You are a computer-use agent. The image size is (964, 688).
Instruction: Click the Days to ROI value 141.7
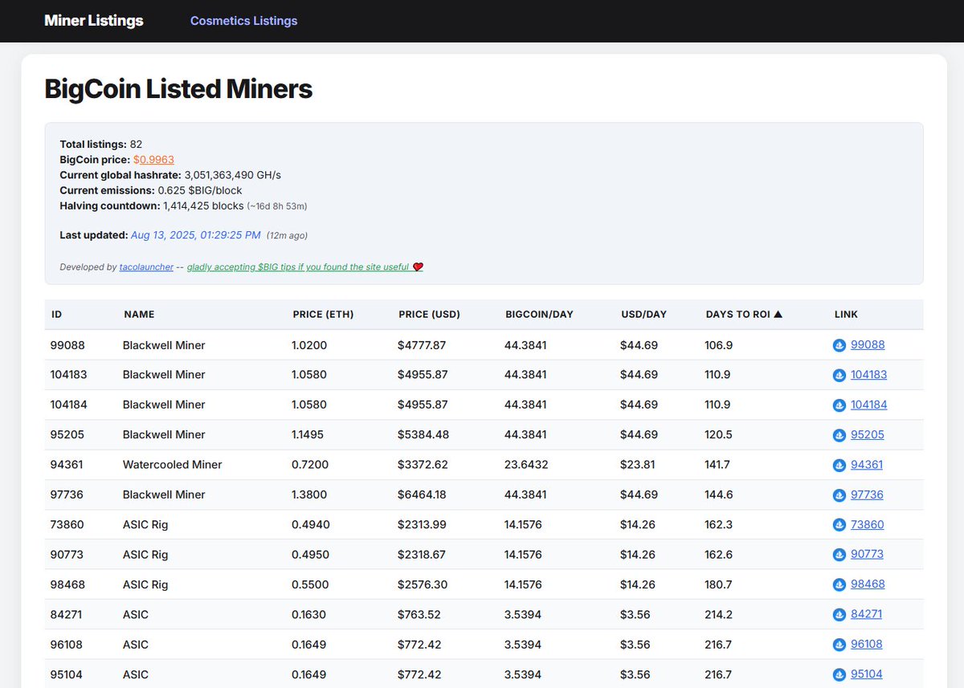717,465
